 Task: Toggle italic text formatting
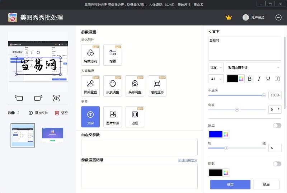(x=259, y=79)
